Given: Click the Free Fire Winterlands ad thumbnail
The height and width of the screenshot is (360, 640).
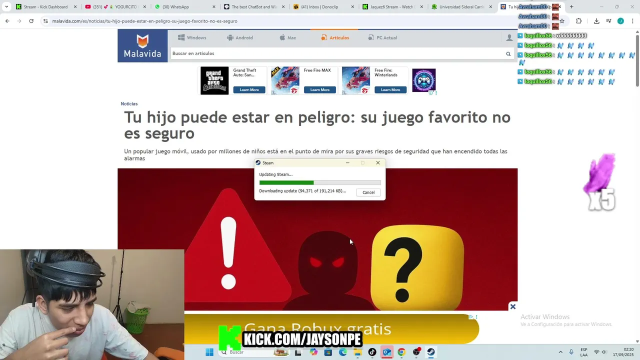Looking at the screenshot, I should (x=356, y=80).
